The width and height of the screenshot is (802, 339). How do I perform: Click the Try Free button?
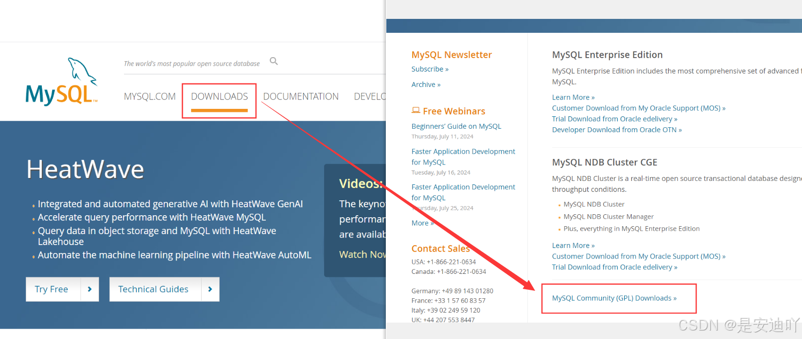coord(62,289)
